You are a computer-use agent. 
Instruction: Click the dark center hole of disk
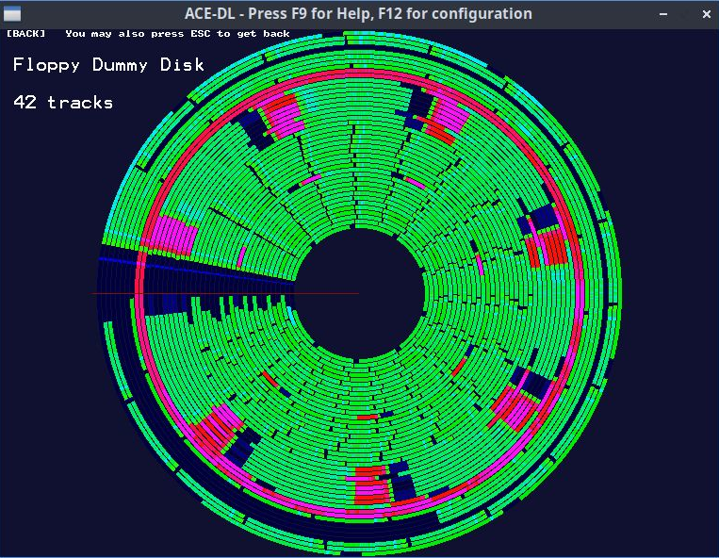point(359,293)
